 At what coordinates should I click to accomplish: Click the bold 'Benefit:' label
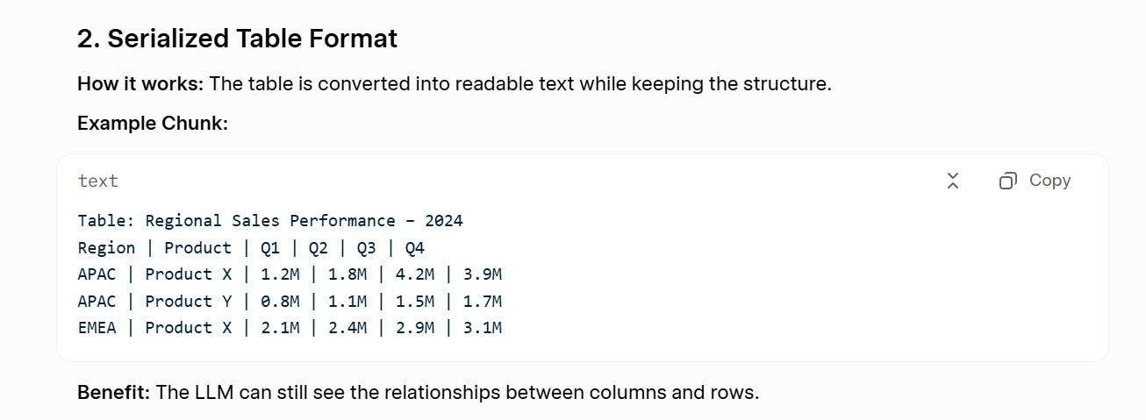(x=114, y=392)
